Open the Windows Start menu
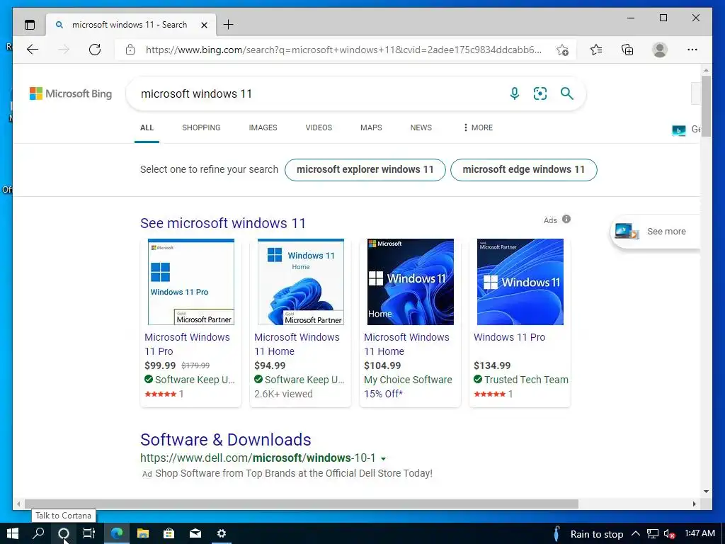Screen dimensions: 725x544 tap(13, 533)
